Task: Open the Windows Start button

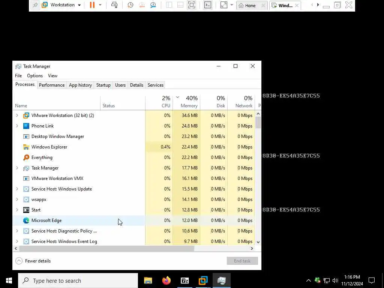Action: click(x=9, y=280)
